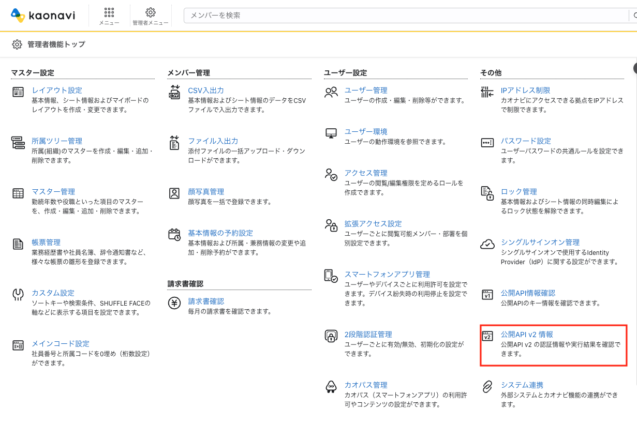Open the 基本情報の予約設定 link
This screenshot has width=637, height=424.
(220, 233)
